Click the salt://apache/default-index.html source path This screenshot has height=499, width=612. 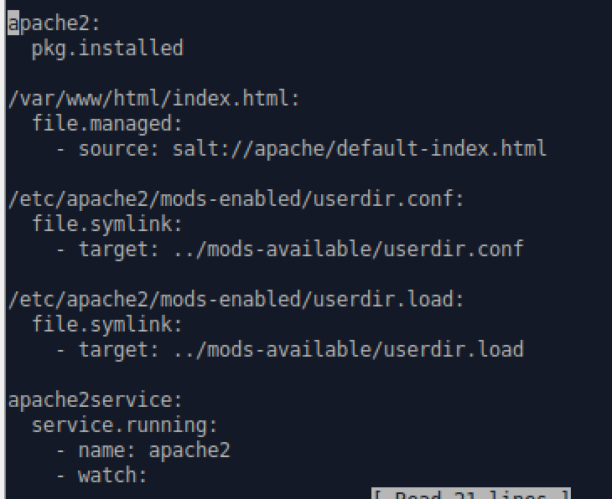click(360, 149)
